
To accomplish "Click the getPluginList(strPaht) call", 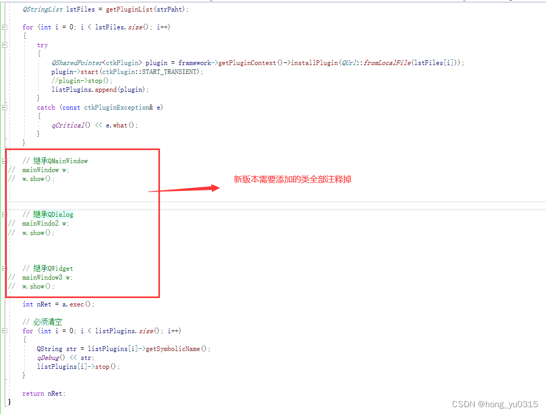I will 147,9.
